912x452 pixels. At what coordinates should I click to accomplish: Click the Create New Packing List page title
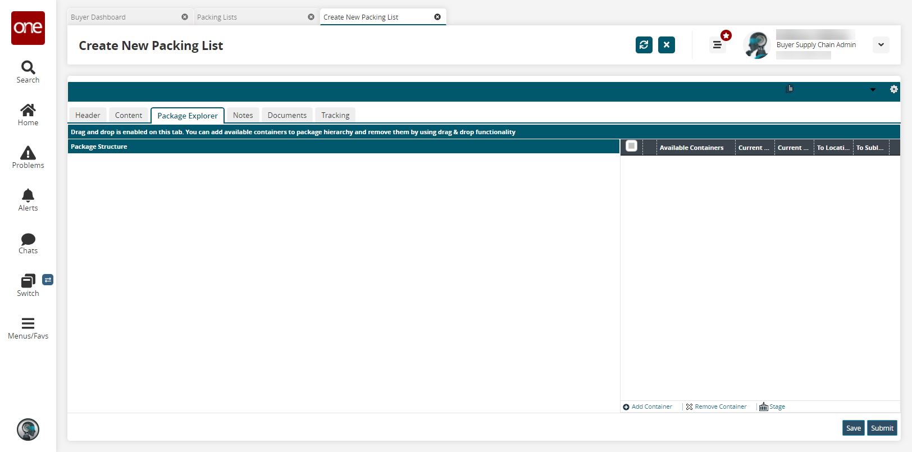[x=151, y=45]
